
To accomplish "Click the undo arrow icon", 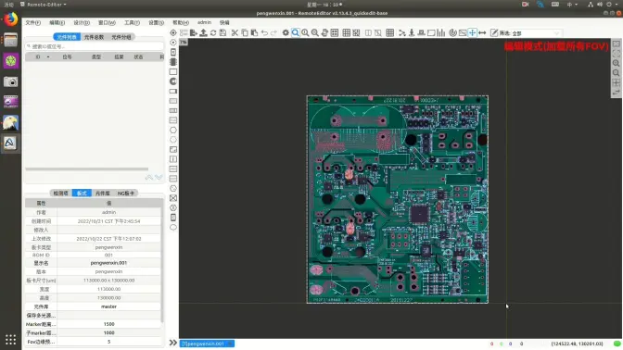I will tap(264, 33).
